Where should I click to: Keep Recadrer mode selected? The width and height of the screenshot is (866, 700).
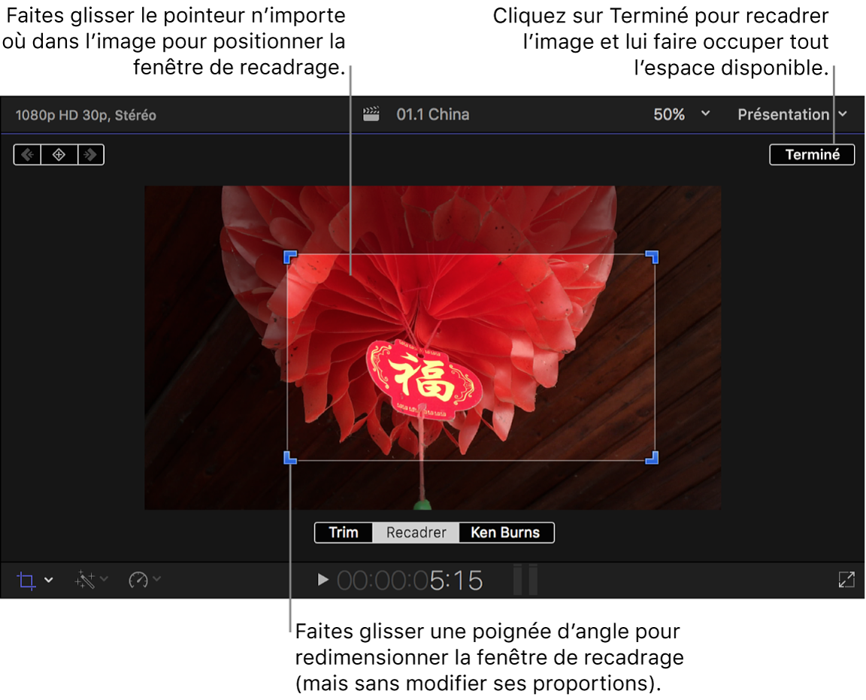click(x=416, y=532)
